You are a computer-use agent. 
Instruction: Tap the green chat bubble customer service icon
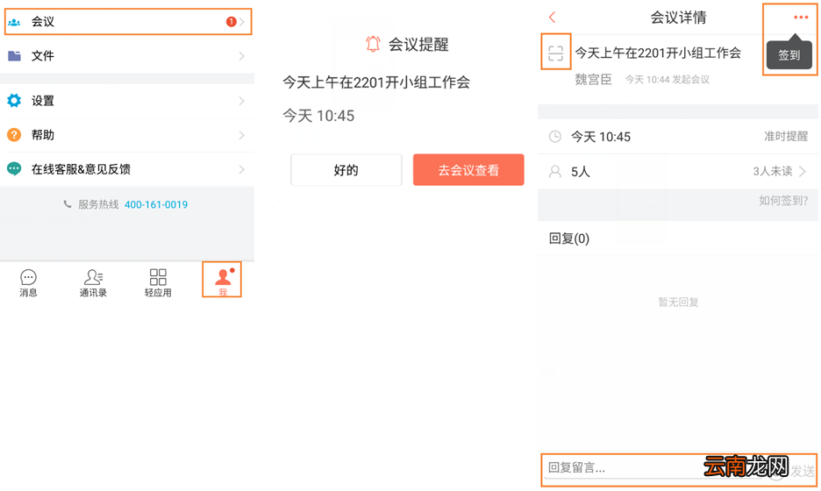[x=14, y=169]
